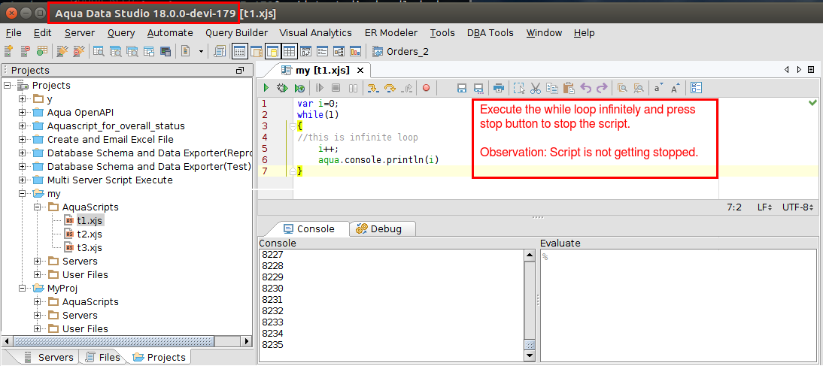Toggle the form-list window panel button
This screenshot has height=366, width=823.
[322, 51]
